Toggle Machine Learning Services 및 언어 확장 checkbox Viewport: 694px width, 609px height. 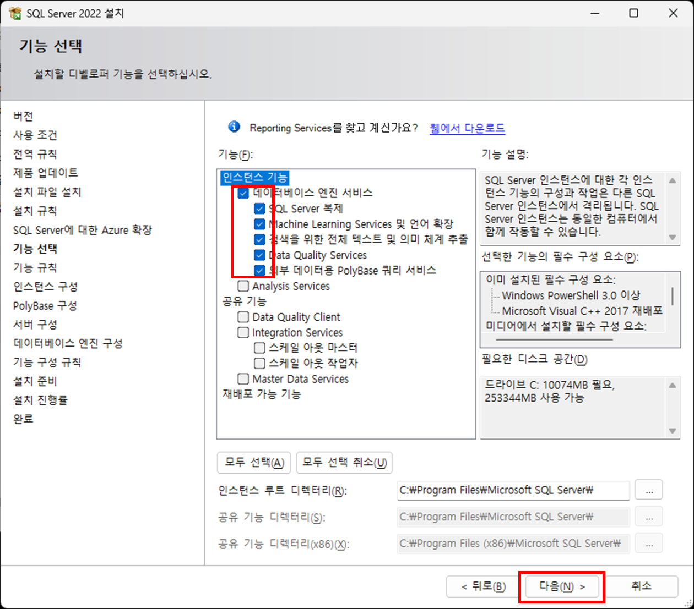click(x=259, y=224)
